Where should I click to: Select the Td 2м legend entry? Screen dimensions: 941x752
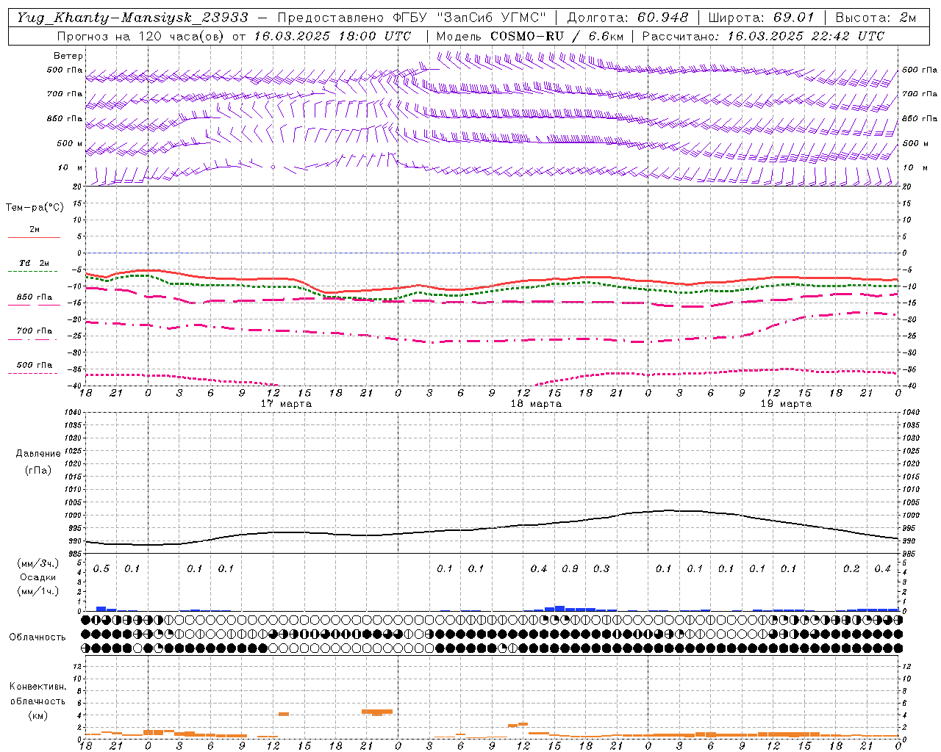pos(34,263)
